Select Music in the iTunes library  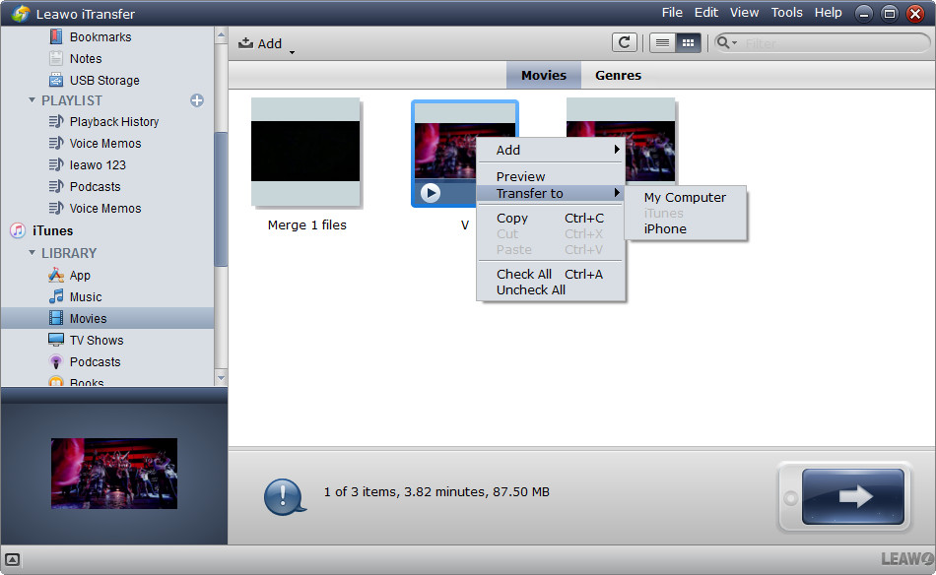[85, 297]
